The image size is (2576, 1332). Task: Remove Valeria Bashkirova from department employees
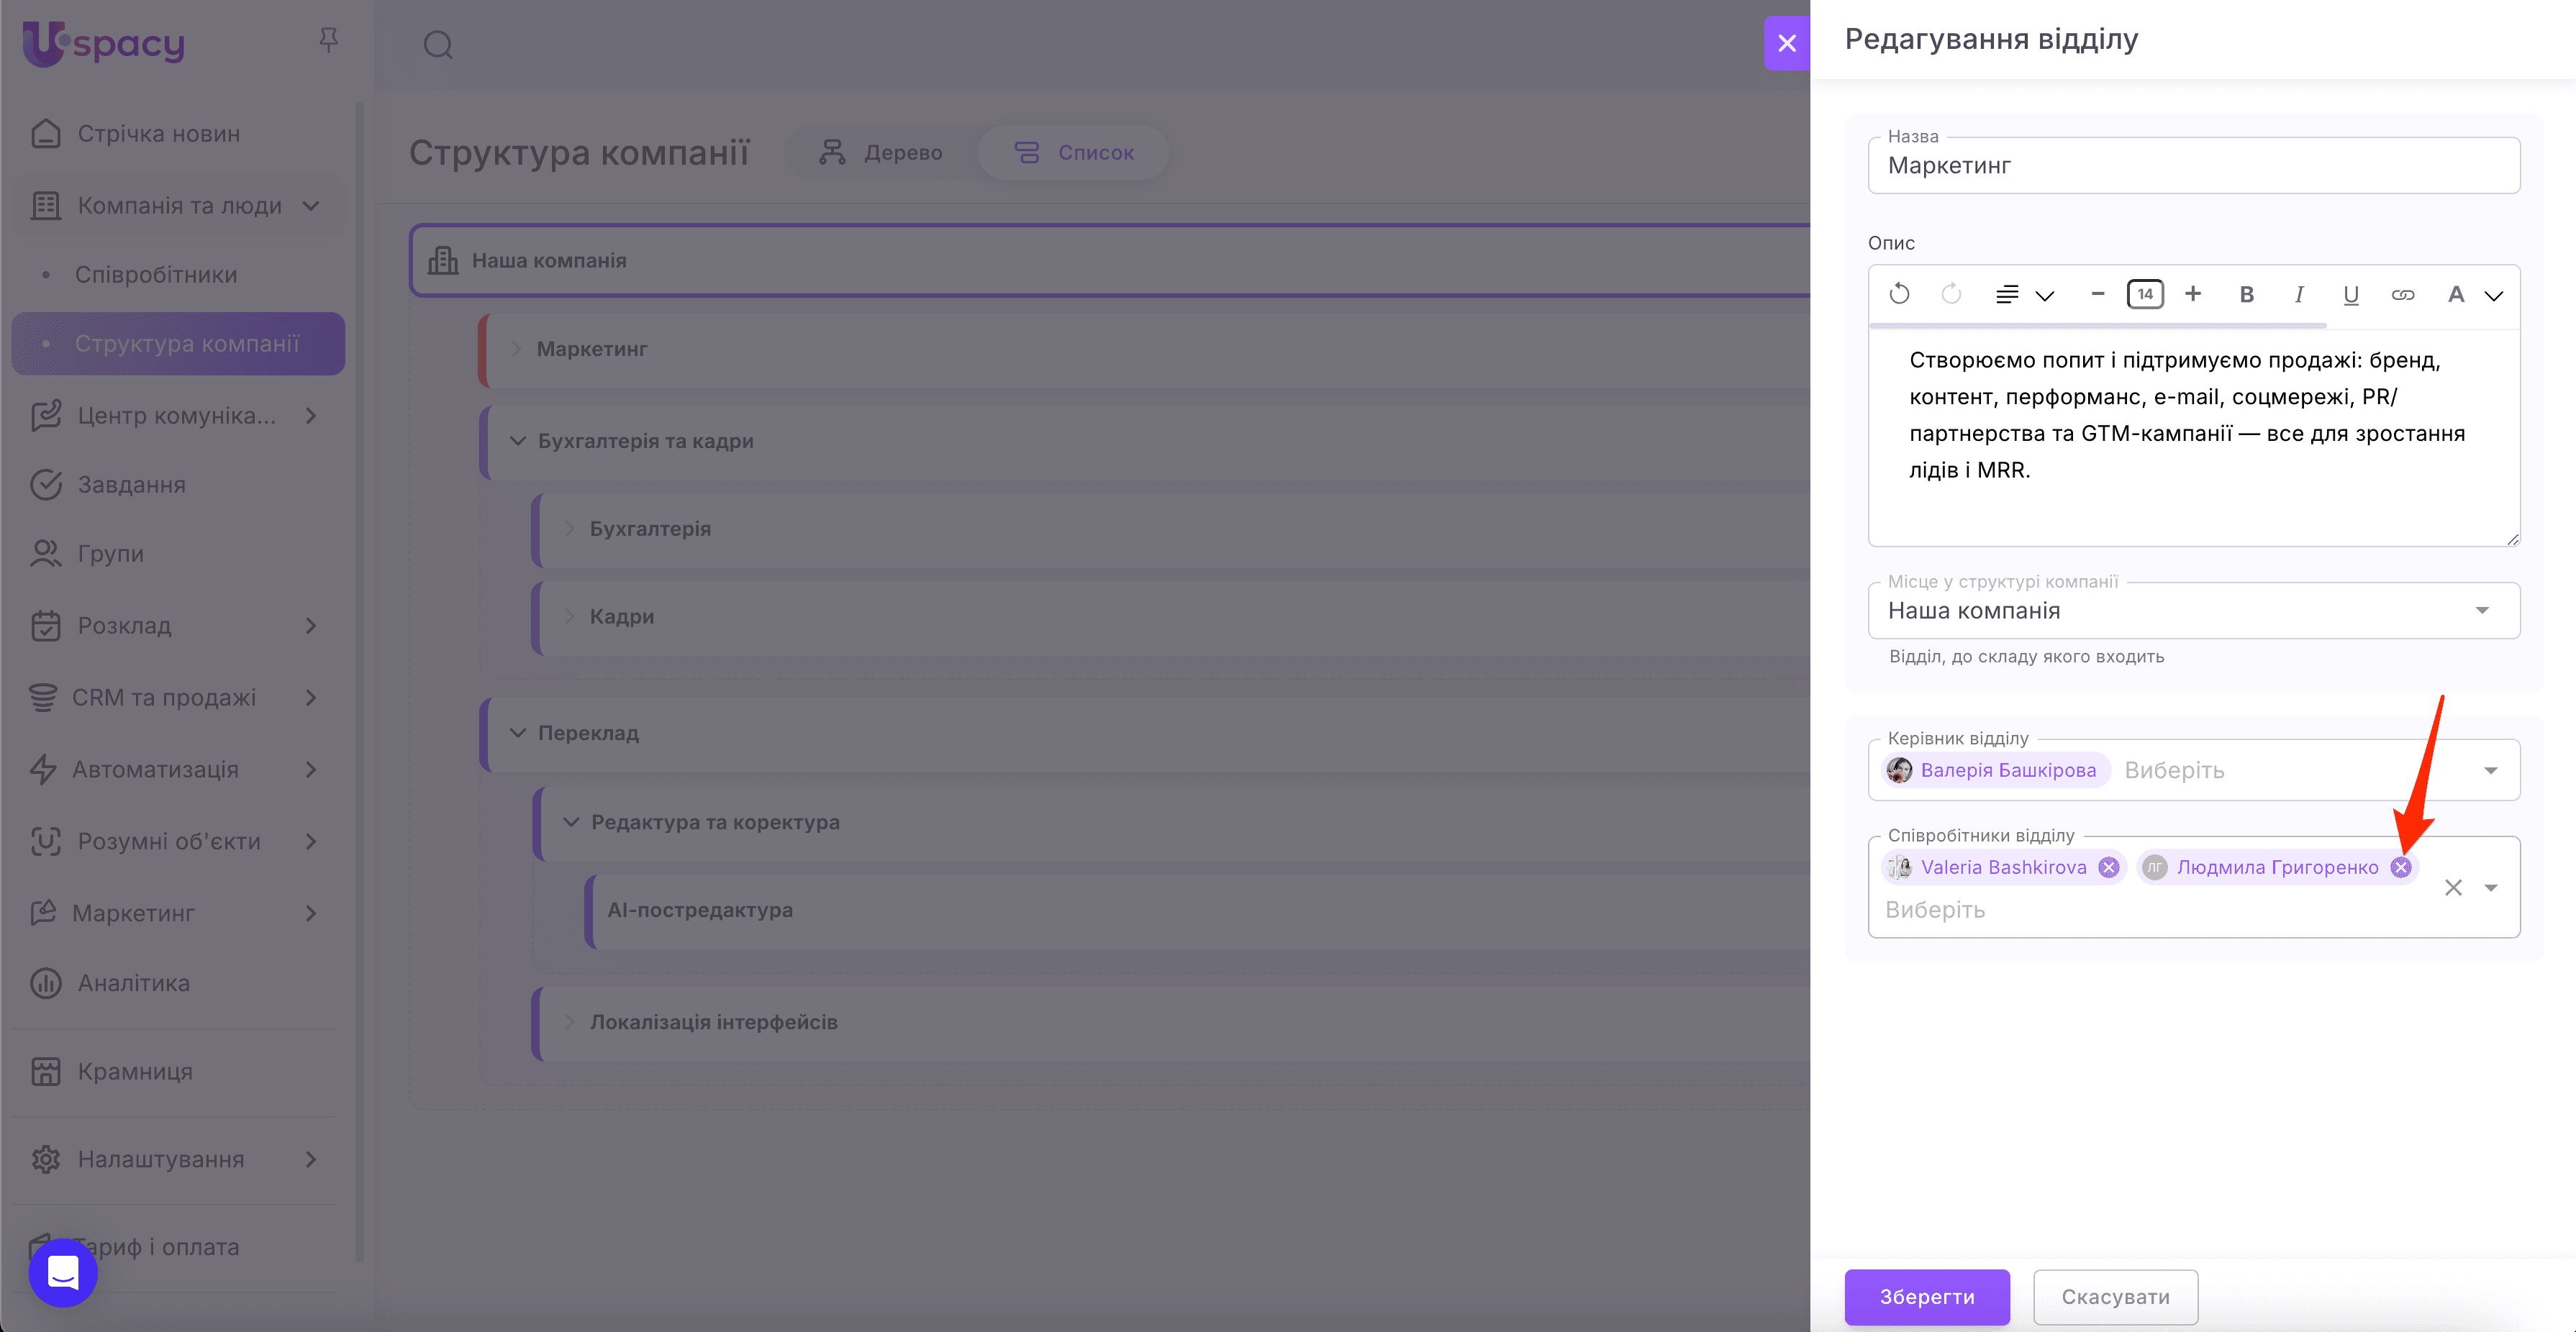pyautogui.click(x=2108, y=867)
